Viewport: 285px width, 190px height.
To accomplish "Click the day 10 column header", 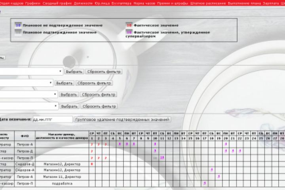I will tap(155, 139).
